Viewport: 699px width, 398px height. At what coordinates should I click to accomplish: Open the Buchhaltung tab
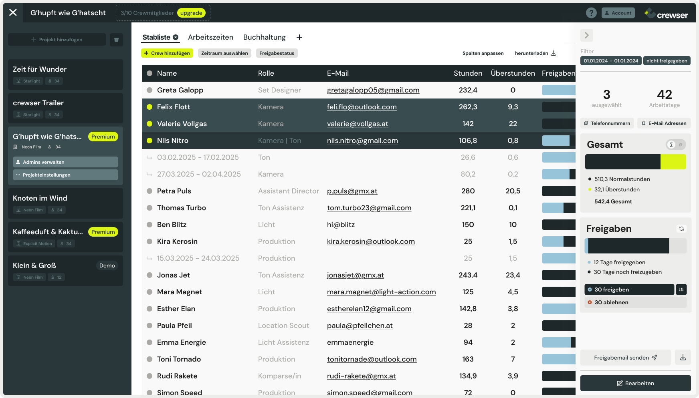(264, 37)
